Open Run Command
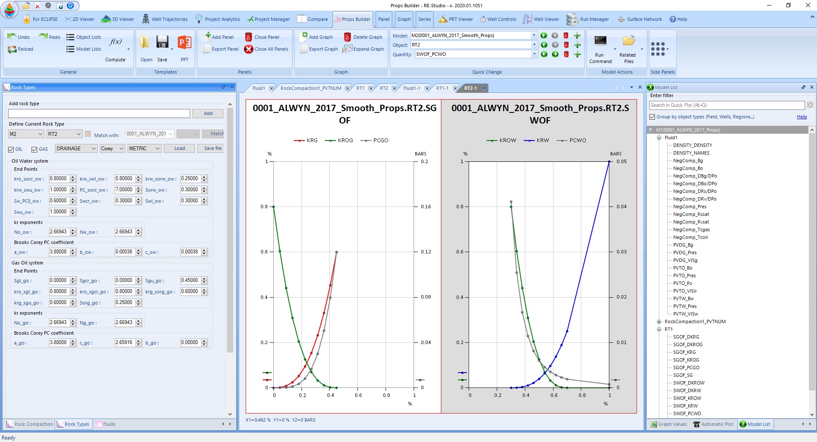 coord(600,49)
